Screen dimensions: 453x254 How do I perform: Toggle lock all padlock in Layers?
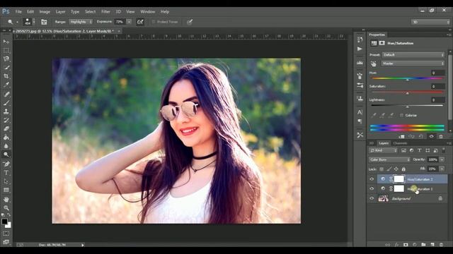tap(403, 169)
